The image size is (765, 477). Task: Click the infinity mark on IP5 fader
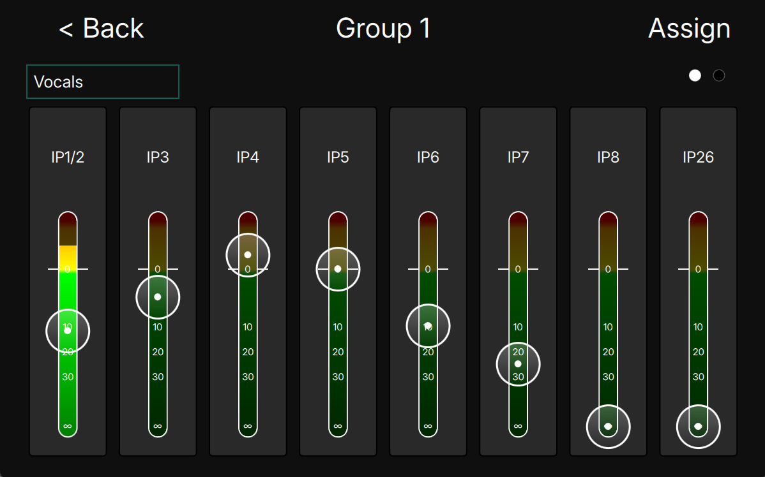338,426
